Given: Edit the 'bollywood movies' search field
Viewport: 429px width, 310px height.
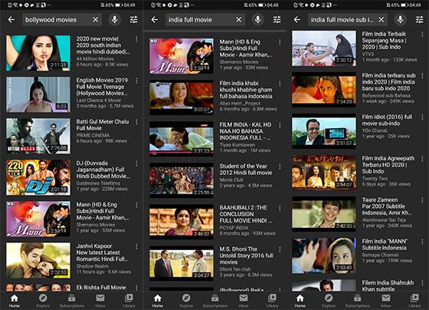Looking at the screenshot, I should 62,20.
